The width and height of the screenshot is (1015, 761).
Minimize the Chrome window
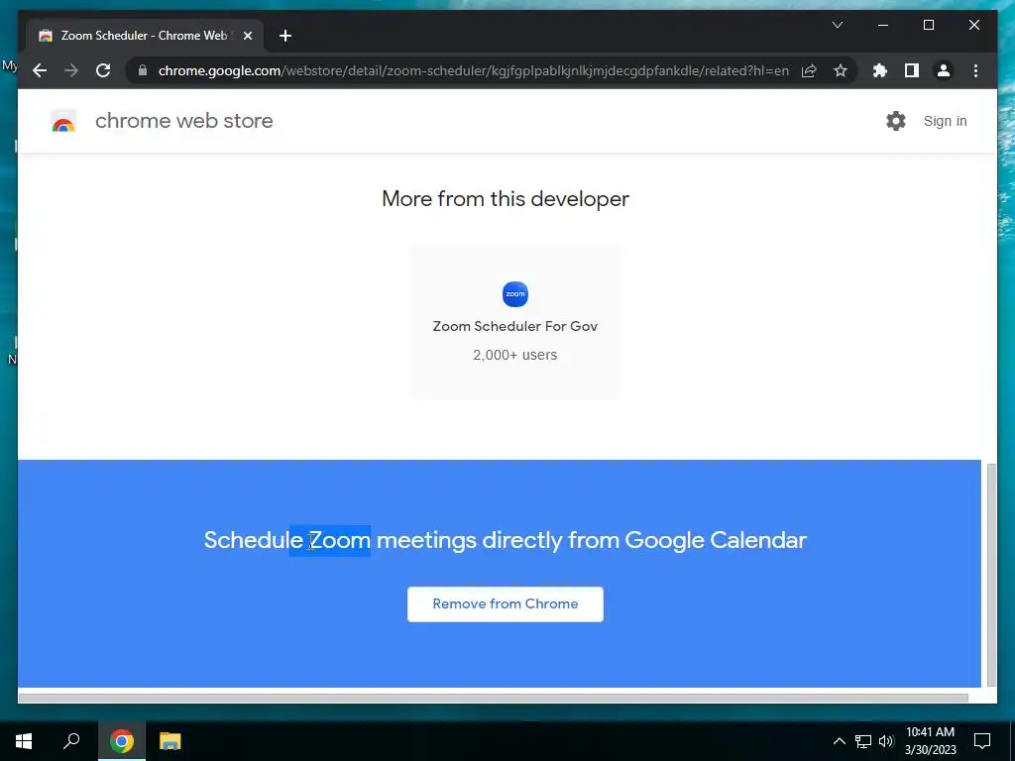coord(883,25)
